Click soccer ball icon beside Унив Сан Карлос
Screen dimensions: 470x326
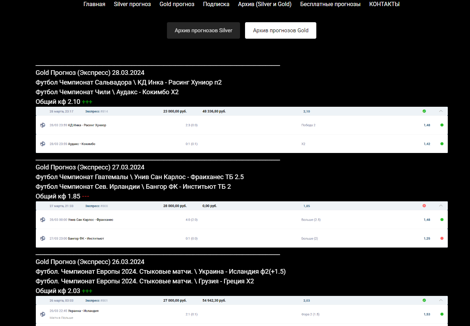[x=43, y=220]
